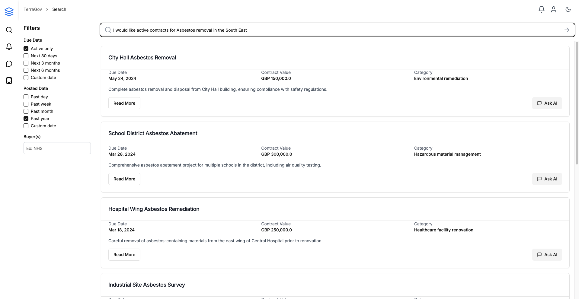This screenshot has width=579, height=299.
Task: Click the GBP 300,000.0 contract value
Action: tap(277, 154)
